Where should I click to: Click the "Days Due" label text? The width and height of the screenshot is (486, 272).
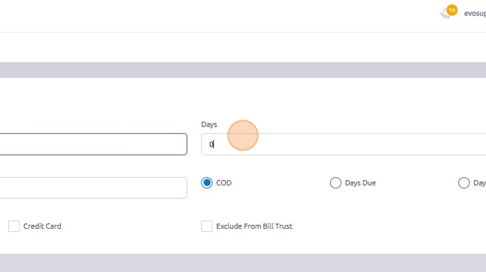[360, 183]
